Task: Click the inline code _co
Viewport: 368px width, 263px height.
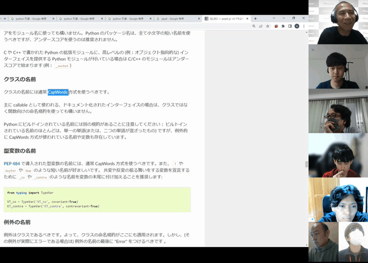Action: coord(22,177)
